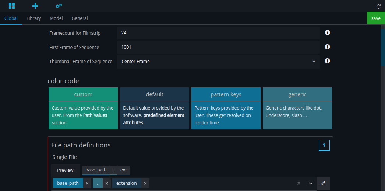
Task: Click the plus add icon
Action: coord(35,6)
